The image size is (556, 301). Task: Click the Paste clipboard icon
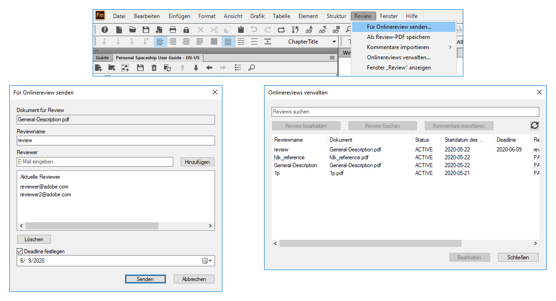[240, 30]
